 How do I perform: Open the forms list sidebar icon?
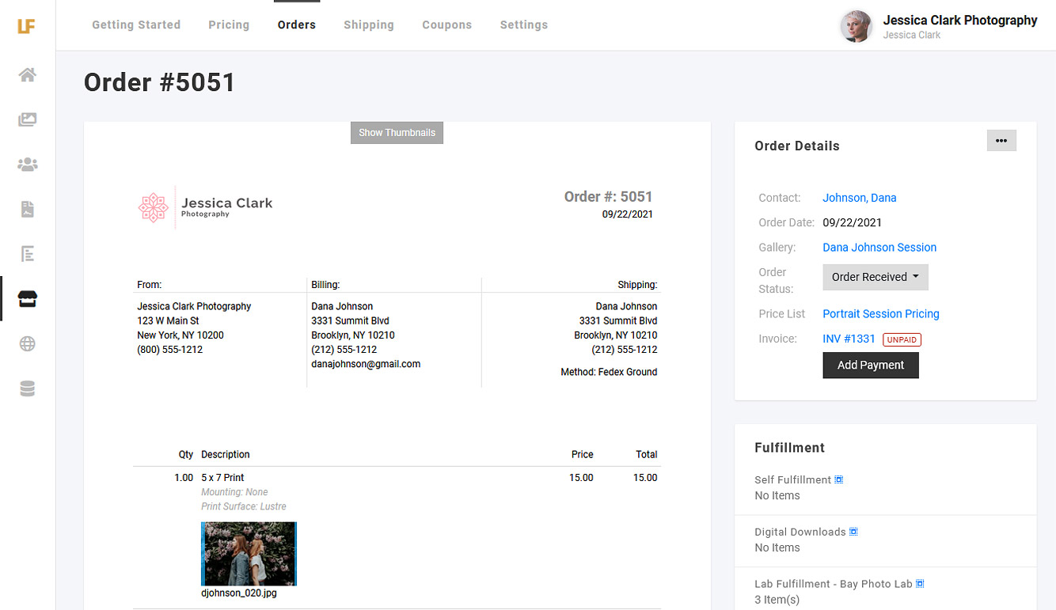pyautogui.click(x=28, y=254)
